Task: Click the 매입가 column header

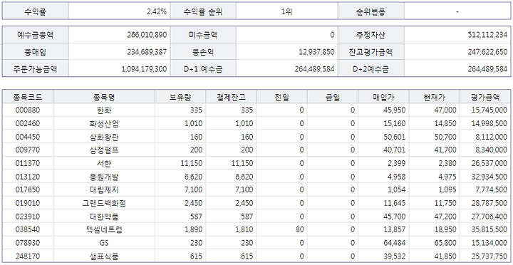Action: click(x=383, y=97)
